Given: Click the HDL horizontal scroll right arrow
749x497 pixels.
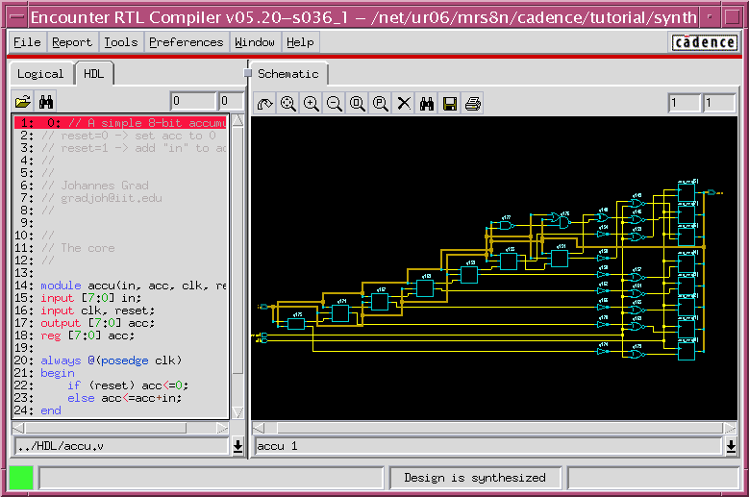Looking at the screenshot, I should 223,428.
